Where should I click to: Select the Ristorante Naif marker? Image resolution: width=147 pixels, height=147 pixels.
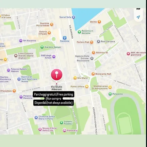pyautogui.click(x=93, y=74)
